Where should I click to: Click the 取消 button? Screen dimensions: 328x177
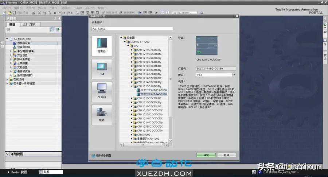tap(227, 155)
